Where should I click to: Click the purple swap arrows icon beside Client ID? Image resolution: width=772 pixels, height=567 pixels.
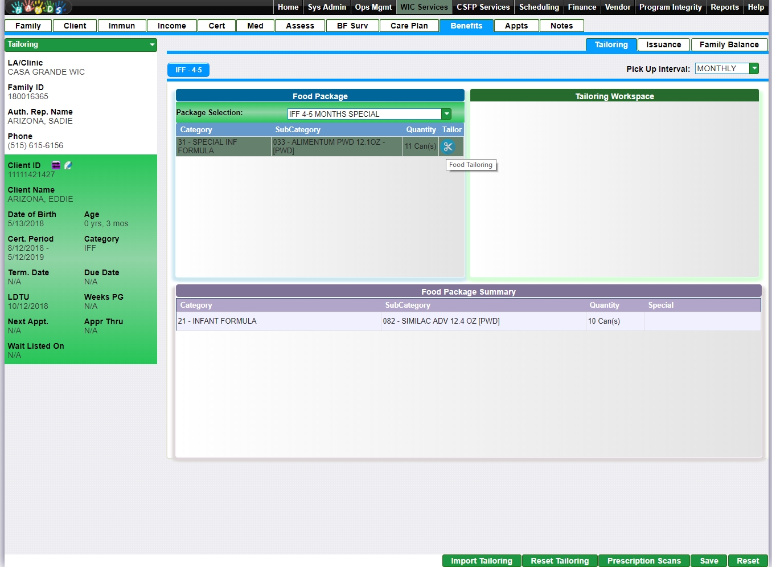56,165
